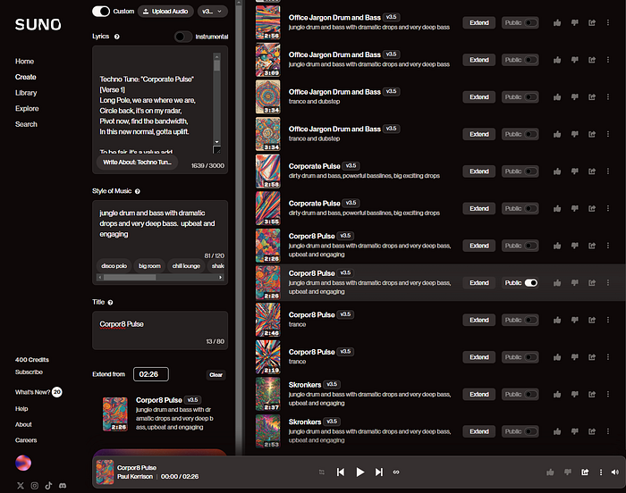Dislike the 2:37 Skronkers song
Viewport: 626px width, 493px height.
[574, 395]
